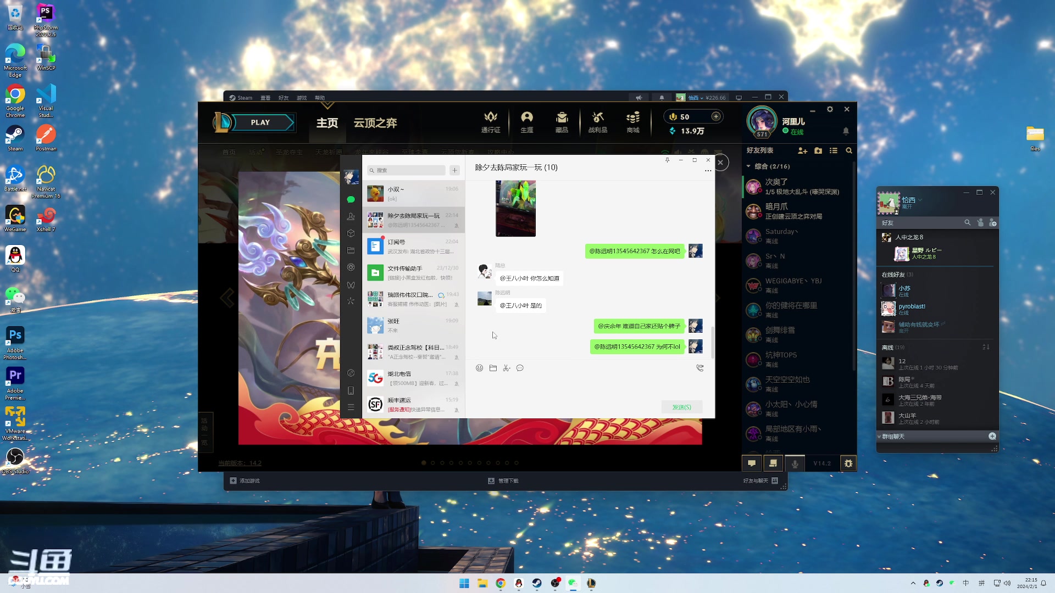Open WeChat hamburger settings menu
The width and height of the screenshot is (1055, 593).
[351, 407]
